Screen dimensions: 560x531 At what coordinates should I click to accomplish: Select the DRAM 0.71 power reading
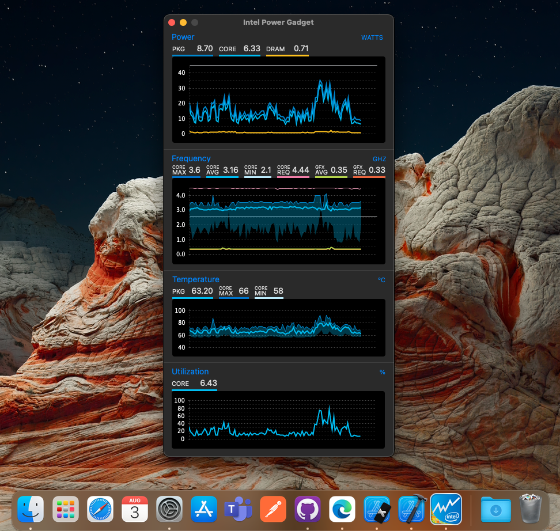(x=287, y=49)
